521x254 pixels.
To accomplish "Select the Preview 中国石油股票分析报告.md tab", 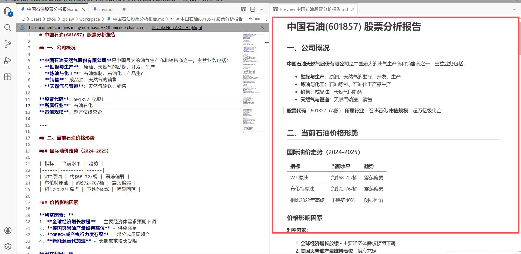I will (x=314, y=9).
